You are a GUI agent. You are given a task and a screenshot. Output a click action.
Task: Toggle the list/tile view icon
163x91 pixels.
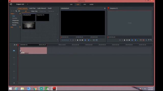point(19,11)
